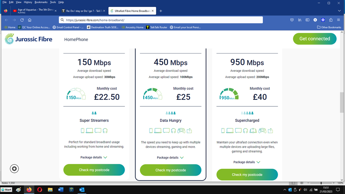Viewport: 345px width, 194px height.
Task: Open the Firefox library icon
Action: click(x=300, y=20)
